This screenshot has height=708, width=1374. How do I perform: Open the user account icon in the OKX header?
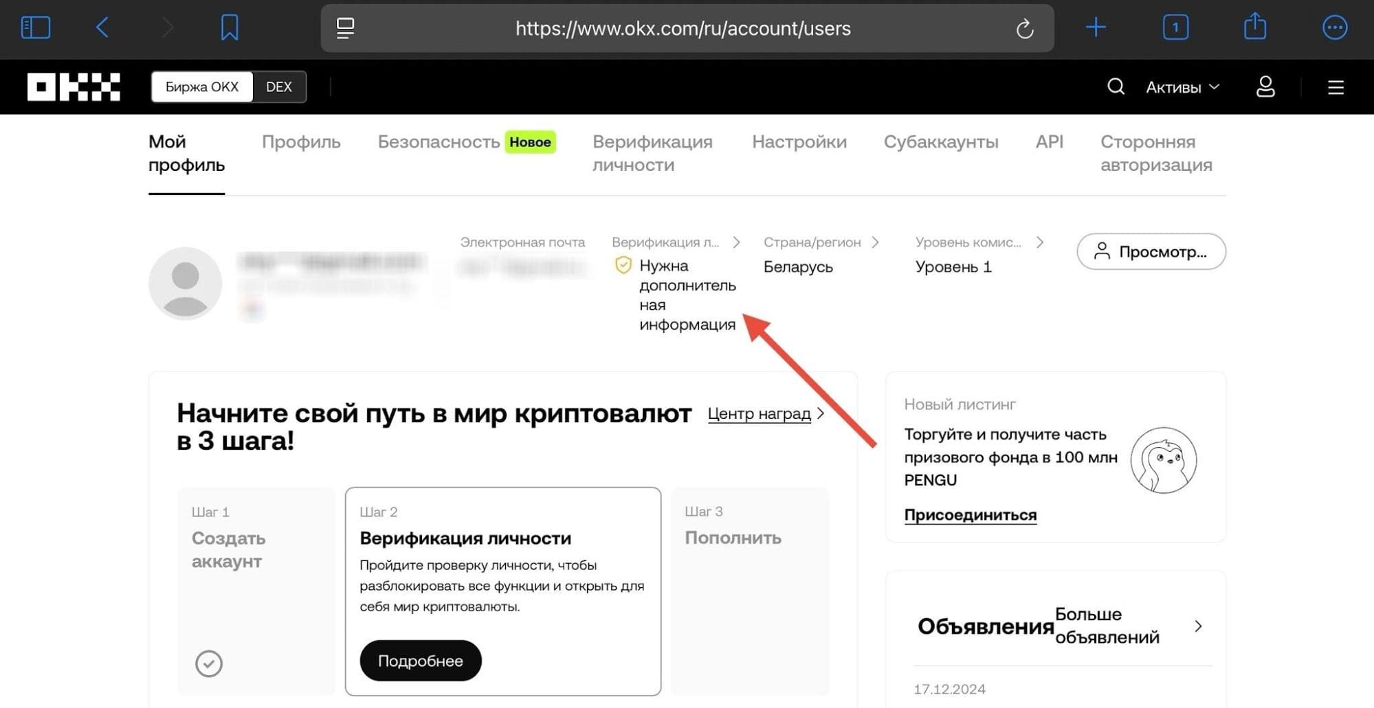coord(1265,87)
